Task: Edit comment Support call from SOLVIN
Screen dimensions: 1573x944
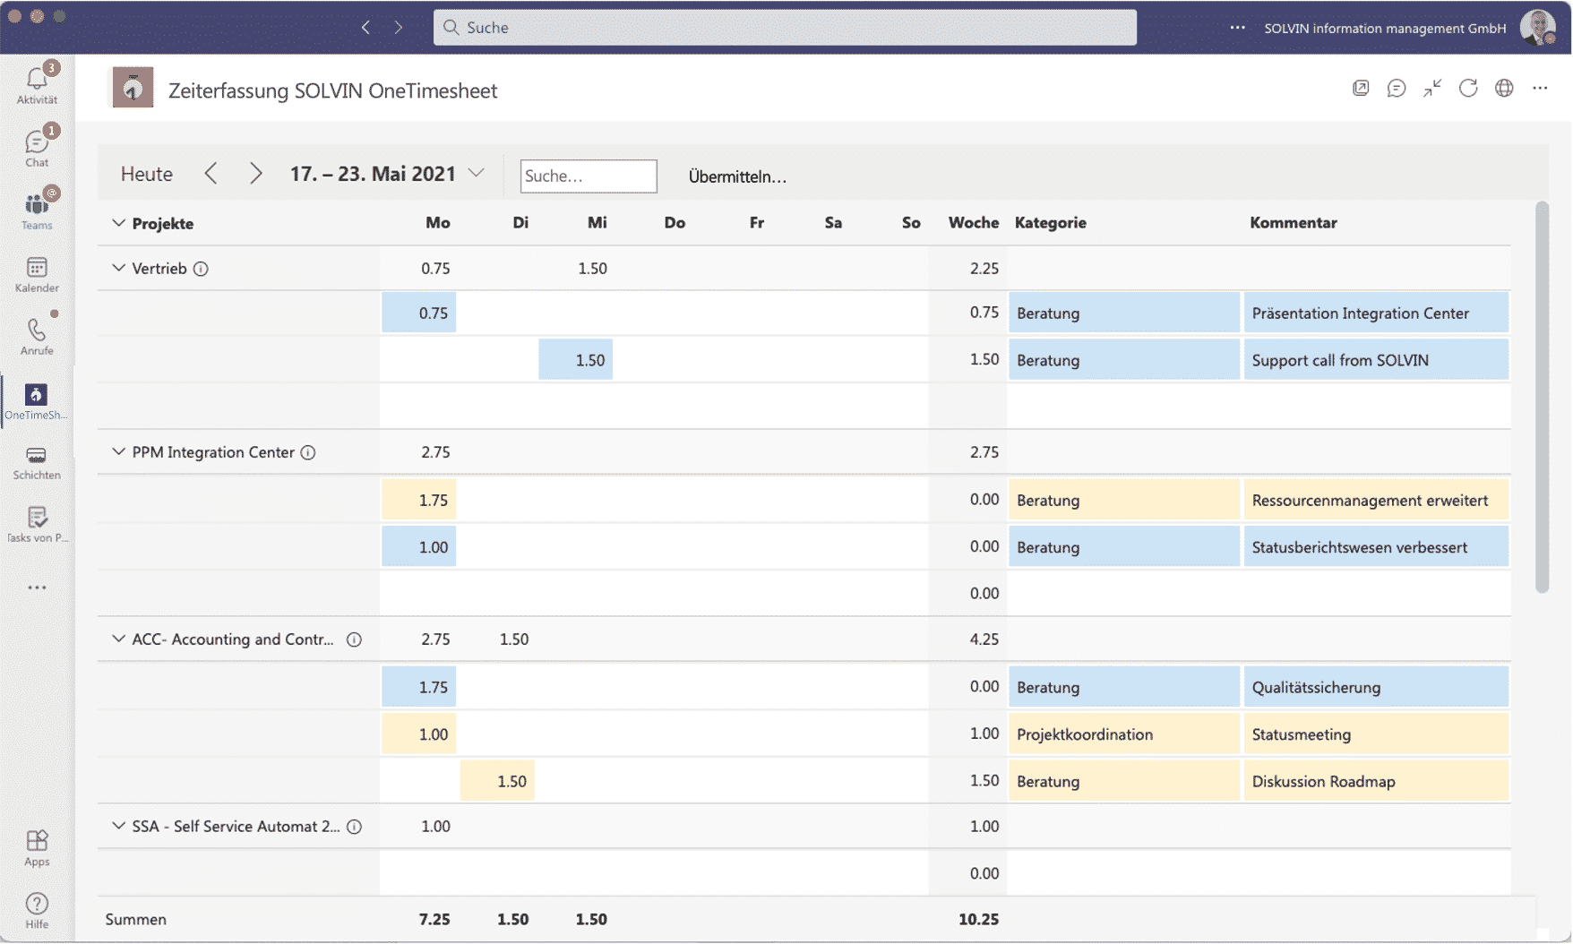Action: pyautogui.click(x=1376, y=360)
